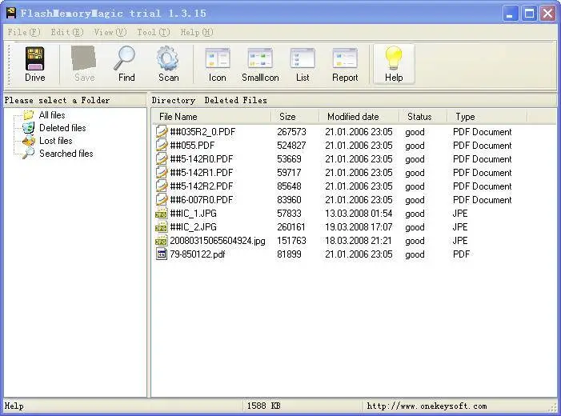The image size is (561, 416).
Task: Select file name ##IC_2.JPG
Action: pos(193,227)
